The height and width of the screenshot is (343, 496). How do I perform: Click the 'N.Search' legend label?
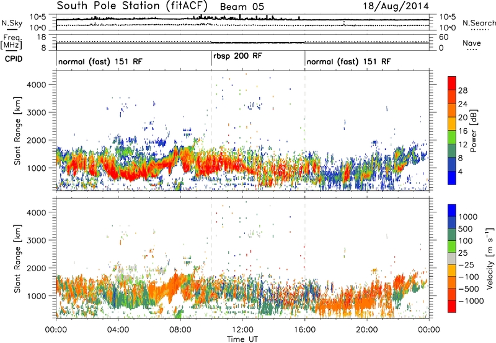click(479, 23)
